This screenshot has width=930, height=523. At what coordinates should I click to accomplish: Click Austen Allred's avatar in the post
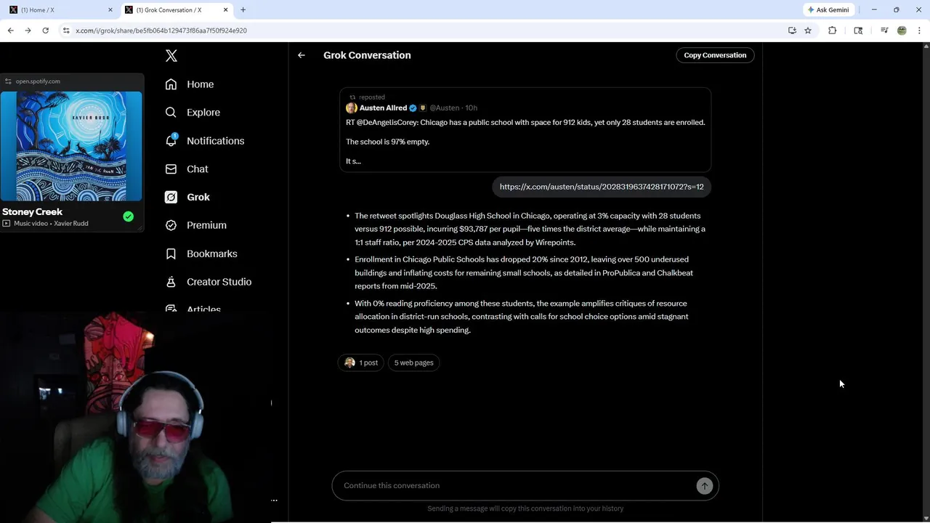[x=351, y=108]
